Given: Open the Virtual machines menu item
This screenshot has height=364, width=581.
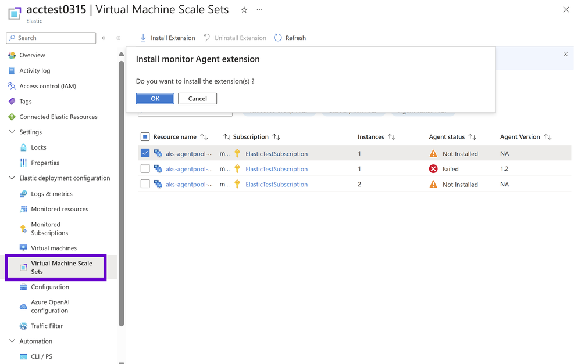Looking at the screenshot, I should point(54,248).
